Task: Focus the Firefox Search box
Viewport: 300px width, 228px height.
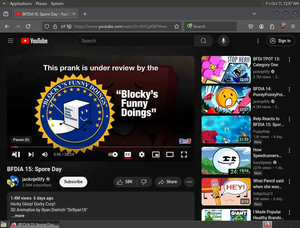Action: tap(210, 26)
